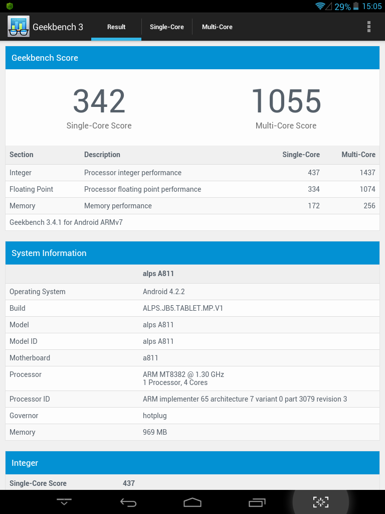The width and height of the screenshot is (385, 514).
Task: Tap the hotplug governor value
Action: tap(154, 416)
